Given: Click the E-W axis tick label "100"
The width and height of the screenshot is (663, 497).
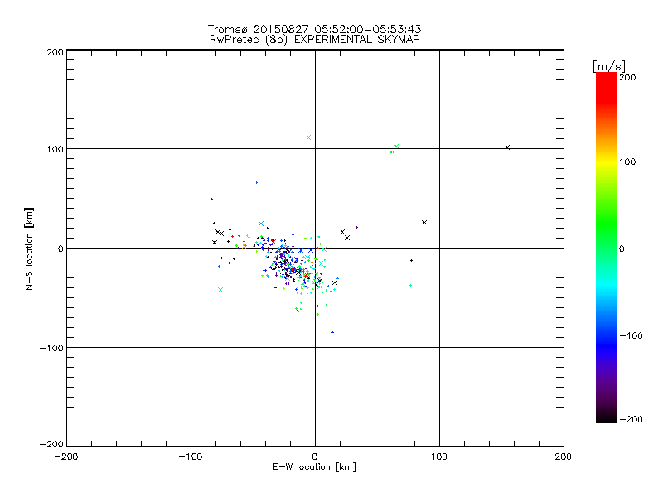Looking at the screenshot, I should click(439, 456).
